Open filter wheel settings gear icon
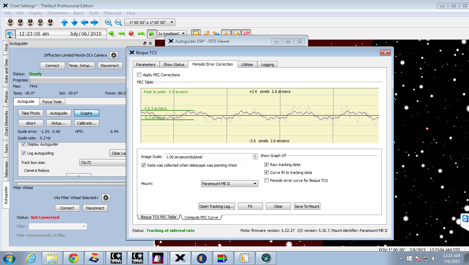Viewport: 469px width, 265px height. point(106,198)
